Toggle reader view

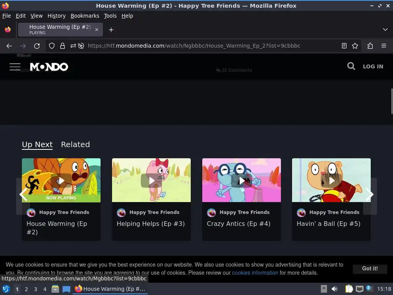[344, 46]
